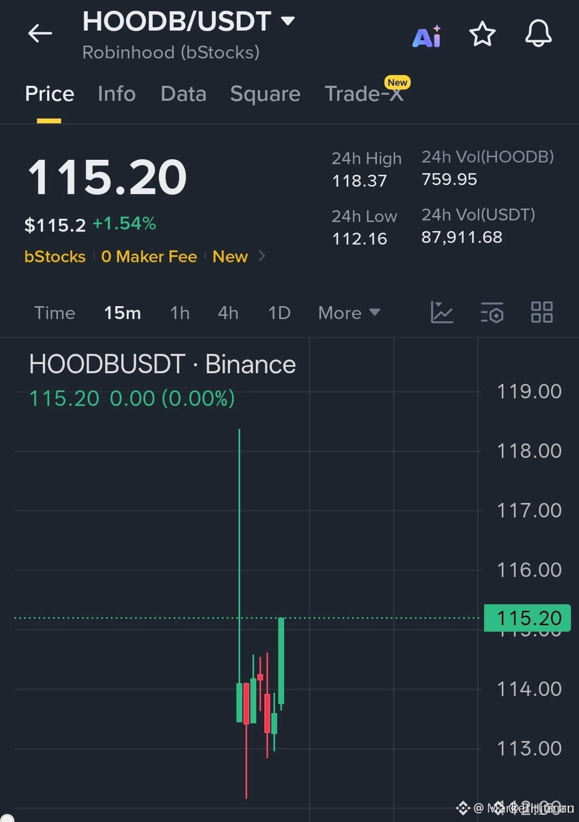Viewport: 579px width, 822px height.
Task: Click the latest green candle body
Action: 281,661
